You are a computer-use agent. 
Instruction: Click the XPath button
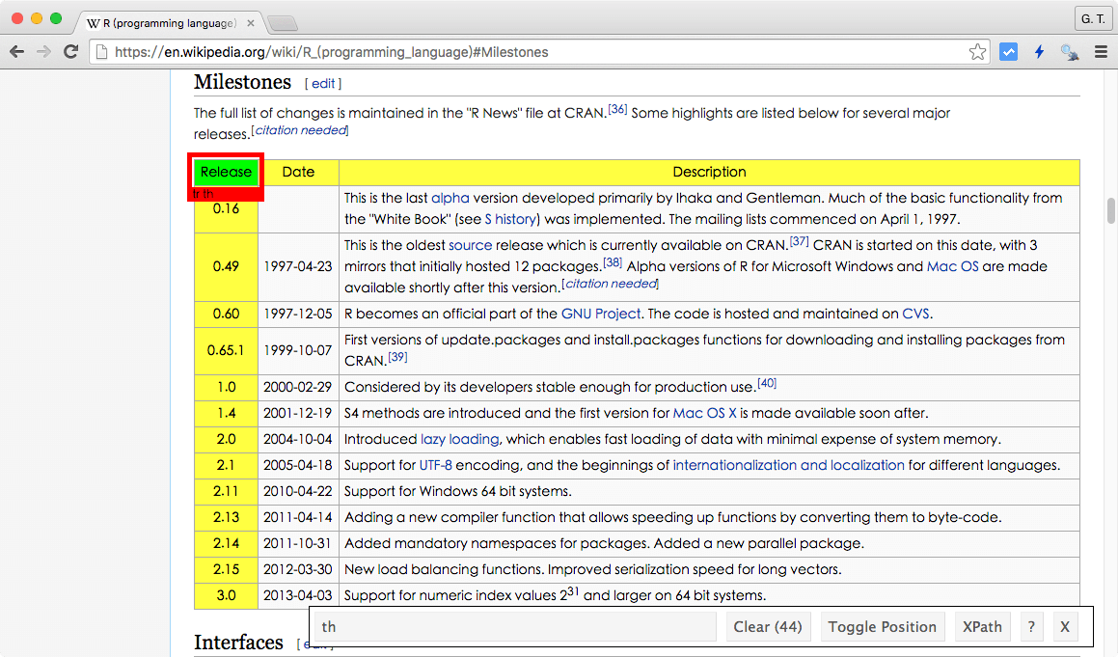pyautogui.click(x=982, y=627)
